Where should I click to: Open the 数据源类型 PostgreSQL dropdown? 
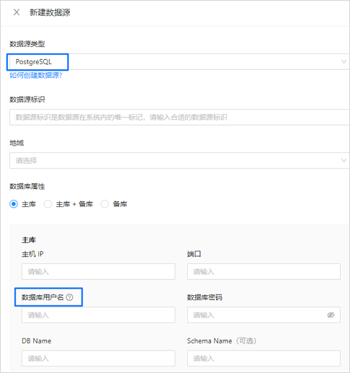tap(179, 62)
